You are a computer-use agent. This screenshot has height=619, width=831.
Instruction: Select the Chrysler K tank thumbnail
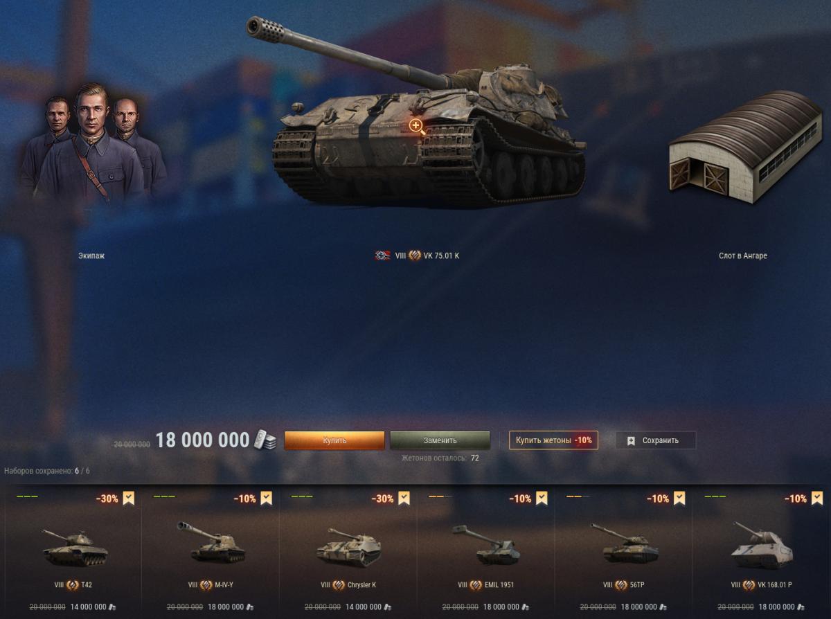(x=348, y=548)
